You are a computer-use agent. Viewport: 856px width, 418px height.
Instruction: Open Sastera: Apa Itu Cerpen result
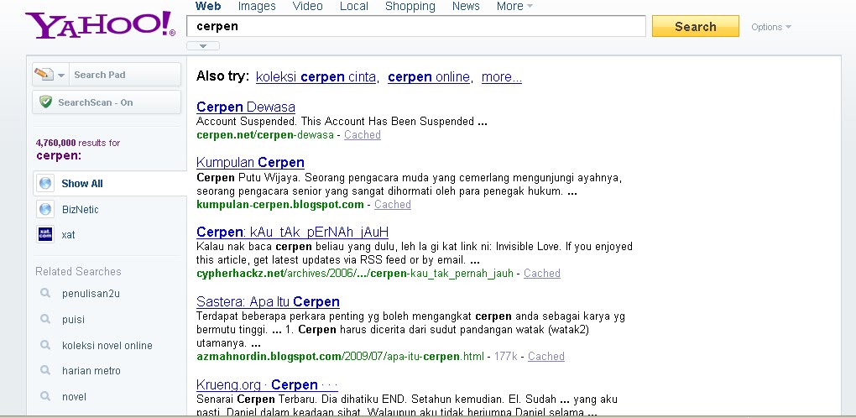pyautogui.click(x=268, y=302)
